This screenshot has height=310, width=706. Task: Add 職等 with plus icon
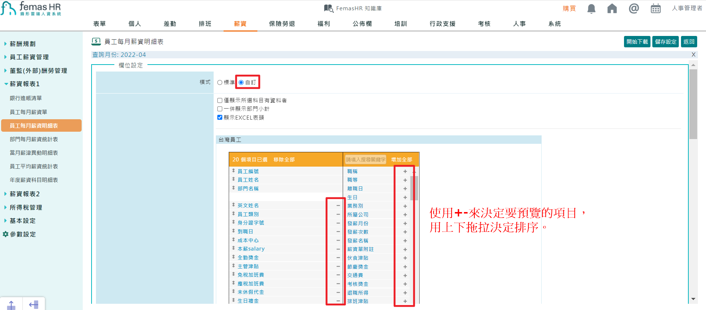(405, 180)
